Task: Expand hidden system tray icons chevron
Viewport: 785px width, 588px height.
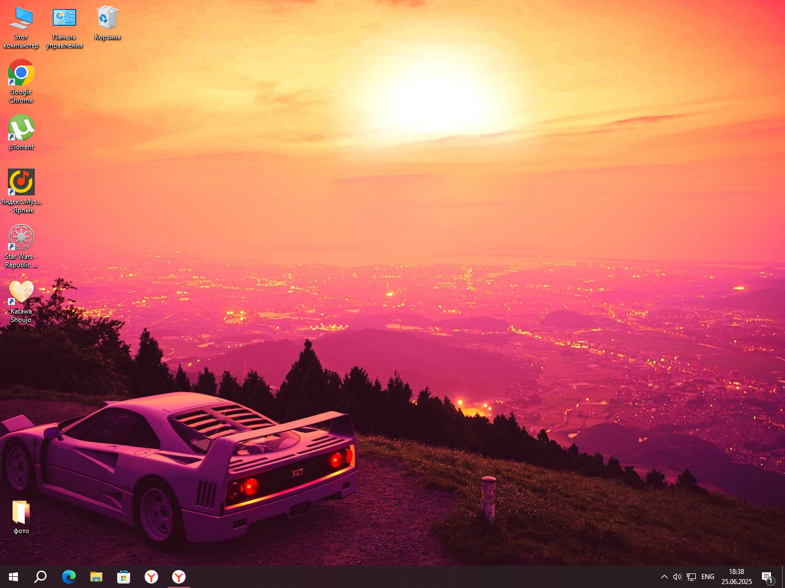Action: pyautogui.click(x=664, y=577)
